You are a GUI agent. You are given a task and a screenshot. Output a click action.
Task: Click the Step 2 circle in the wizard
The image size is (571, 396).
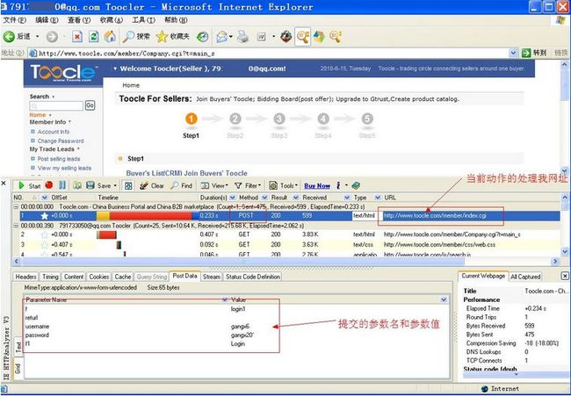pos(235,119)
